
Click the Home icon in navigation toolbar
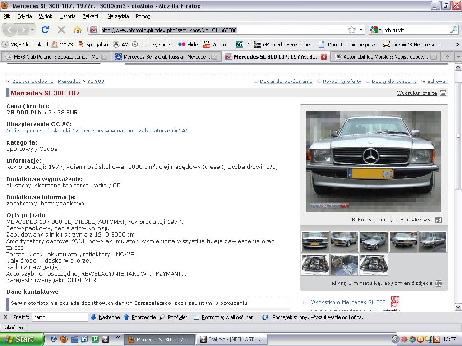78,30
